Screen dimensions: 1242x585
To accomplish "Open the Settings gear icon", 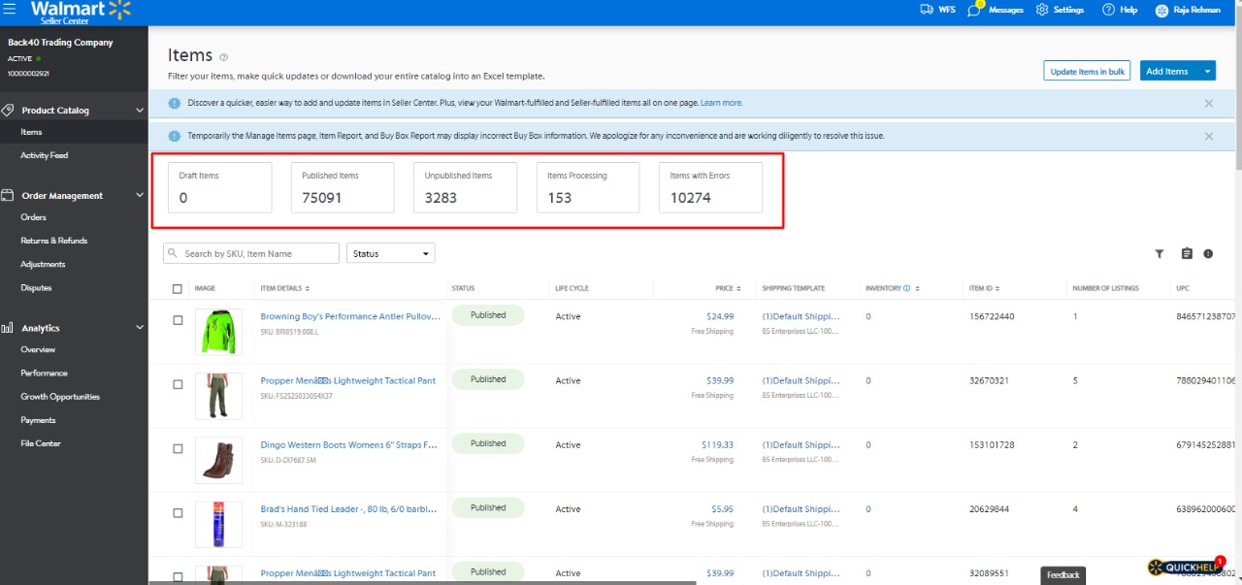I will tap(1042, 10).
